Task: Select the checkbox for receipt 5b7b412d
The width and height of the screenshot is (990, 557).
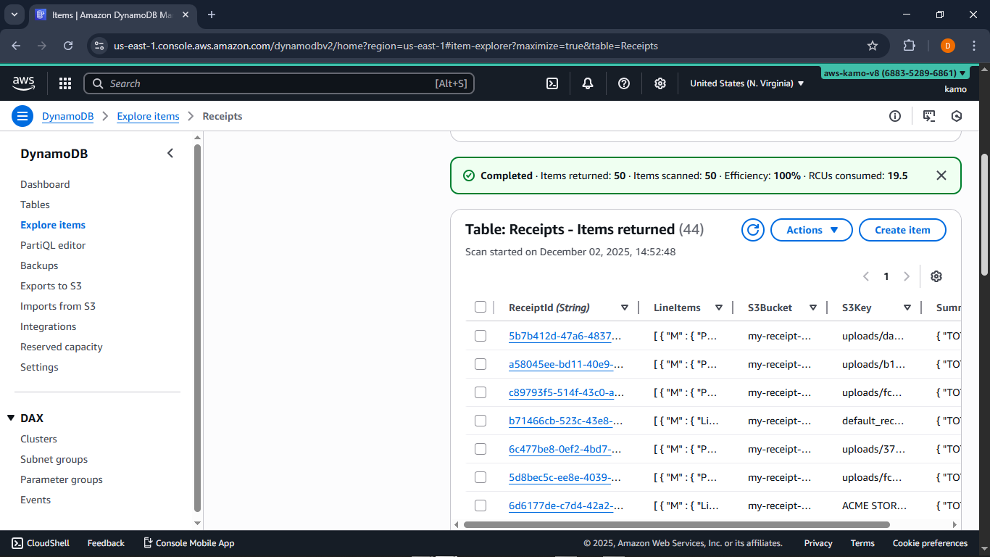Action: tap(481, 336)
